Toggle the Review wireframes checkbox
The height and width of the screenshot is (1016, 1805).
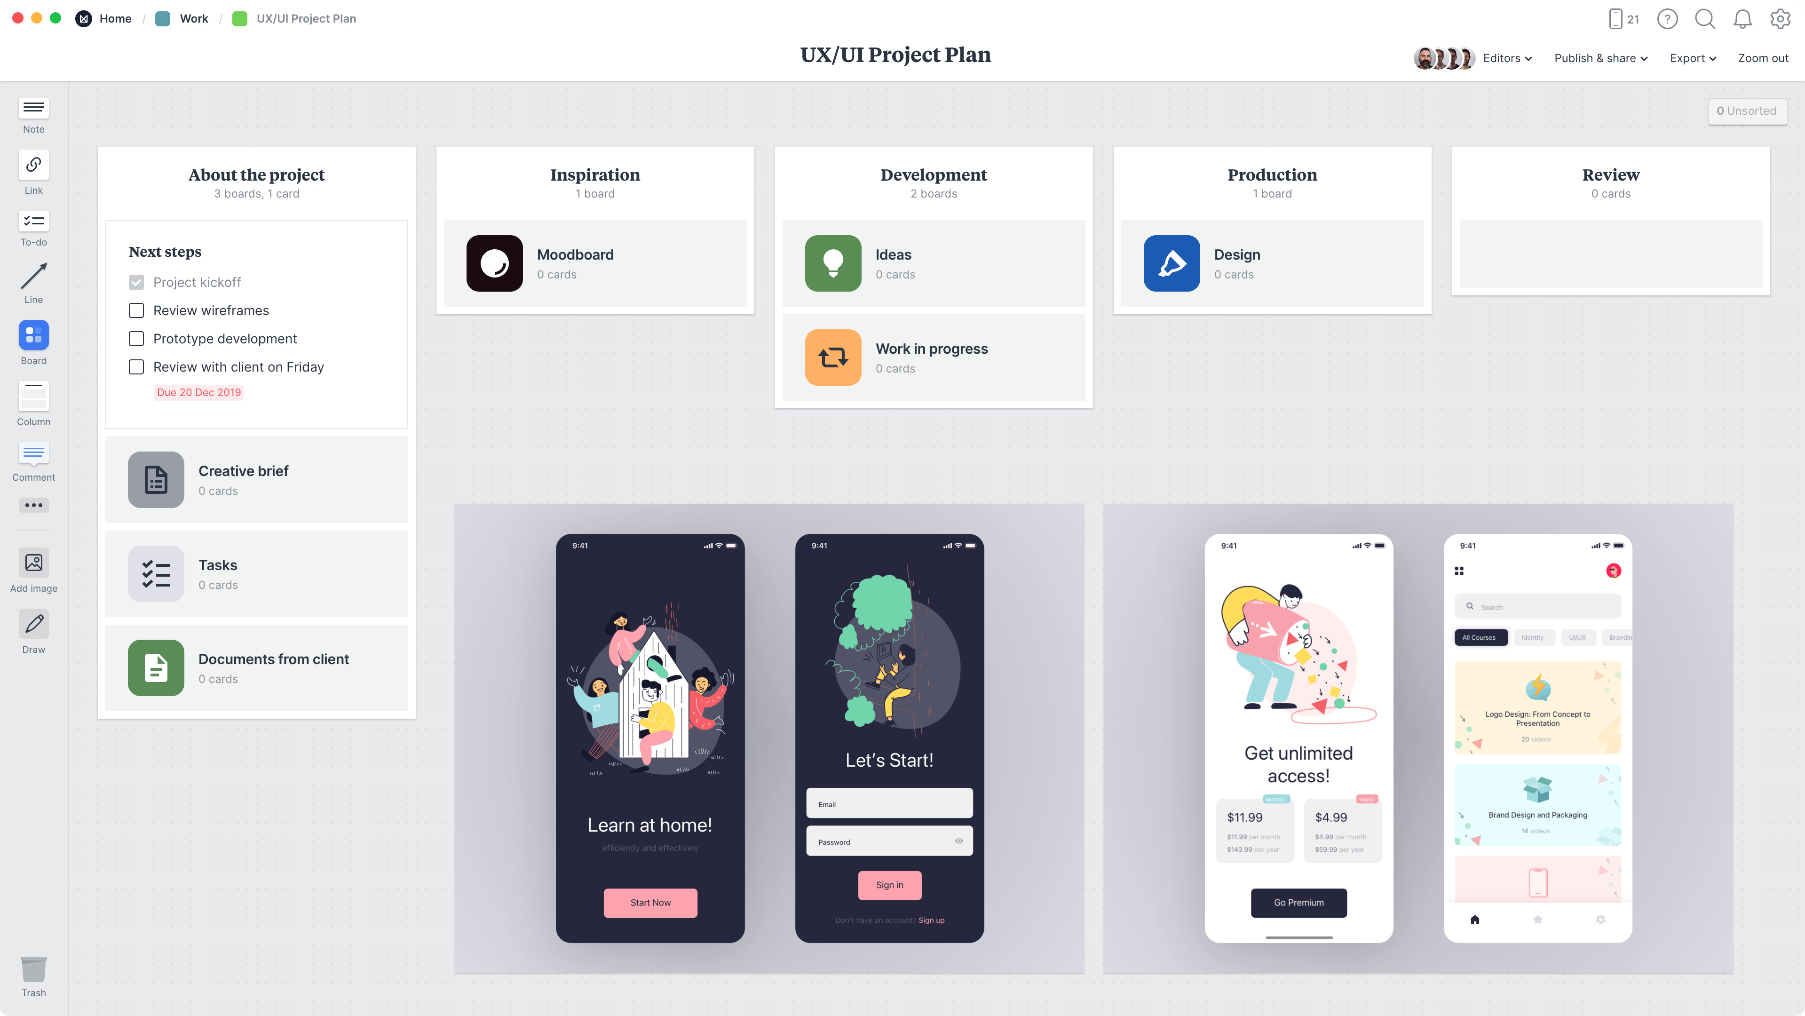coord(136,310)
